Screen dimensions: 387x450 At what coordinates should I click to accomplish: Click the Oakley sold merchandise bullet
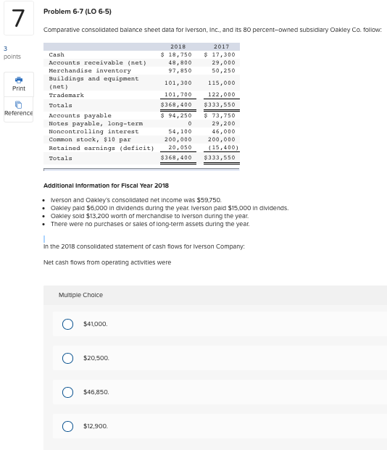[x=149, y=216]
